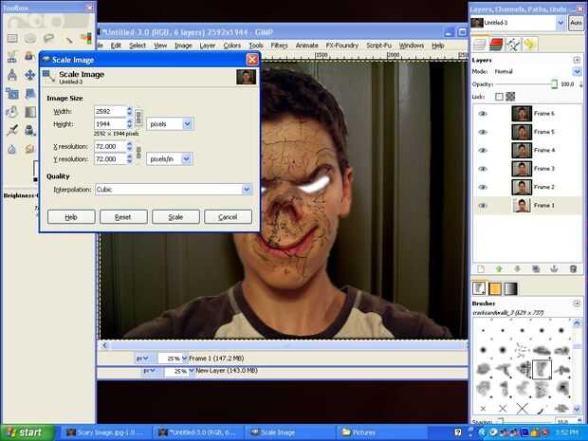Open the Layer menu
The image size is (588, 441).
[x=208, y=46]
